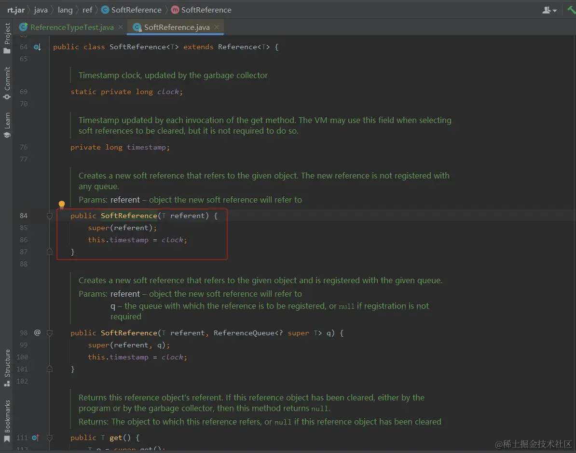
Task: Click SoftReference.java tab file icon
Action: (x=137, y=27)
